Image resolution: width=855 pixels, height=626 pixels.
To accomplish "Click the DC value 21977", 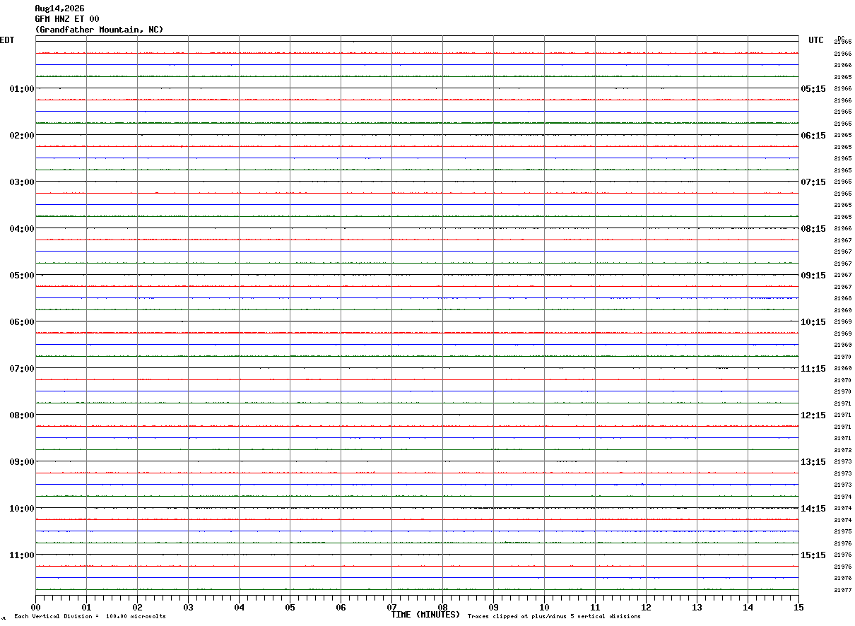I will [842, 590].
